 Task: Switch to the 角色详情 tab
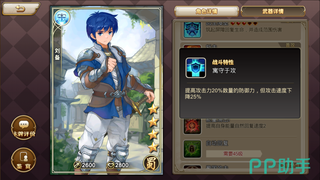pyautogui.click(x=206, y=11)
